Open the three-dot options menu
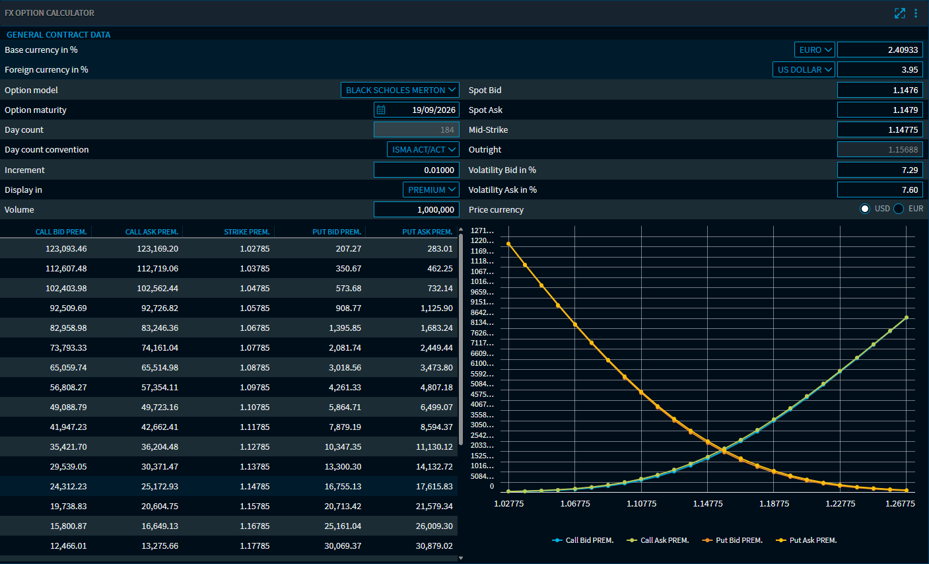Viewport: 929px width, 564px height. click(x=916, y=13)
